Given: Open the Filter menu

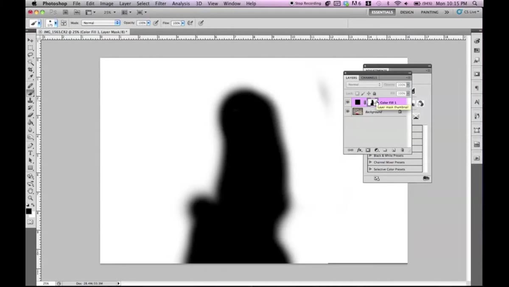Looking at the screenshot, I should (161, 3).
